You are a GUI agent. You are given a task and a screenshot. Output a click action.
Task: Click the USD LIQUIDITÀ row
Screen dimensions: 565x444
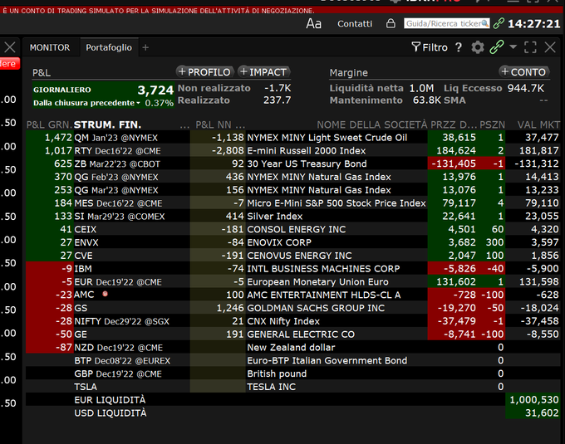point(293,413)
